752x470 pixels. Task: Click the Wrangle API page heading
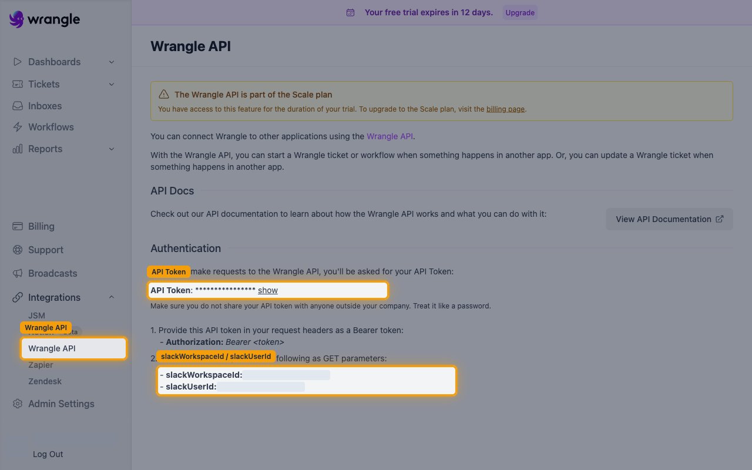pos(190,46)
